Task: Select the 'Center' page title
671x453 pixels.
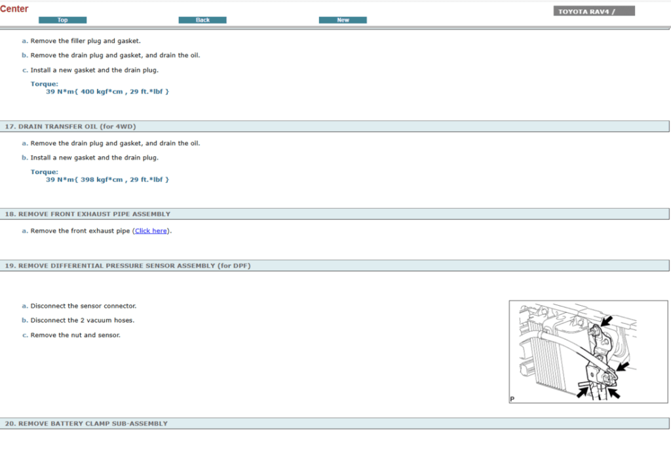Action: [14, 9]
